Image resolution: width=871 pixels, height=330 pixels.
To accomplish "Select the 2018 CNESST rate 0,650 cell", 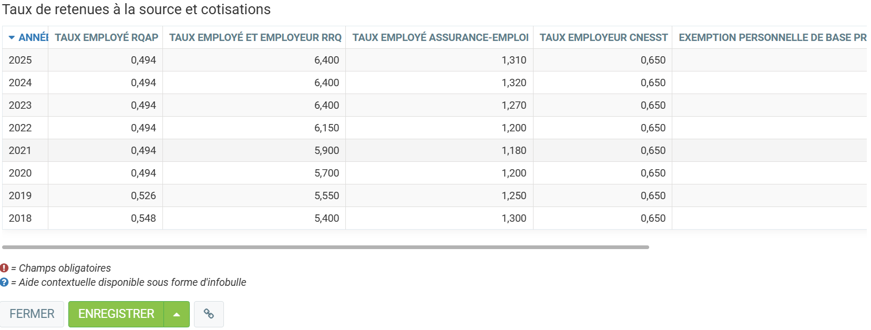I will click(653, 219).
